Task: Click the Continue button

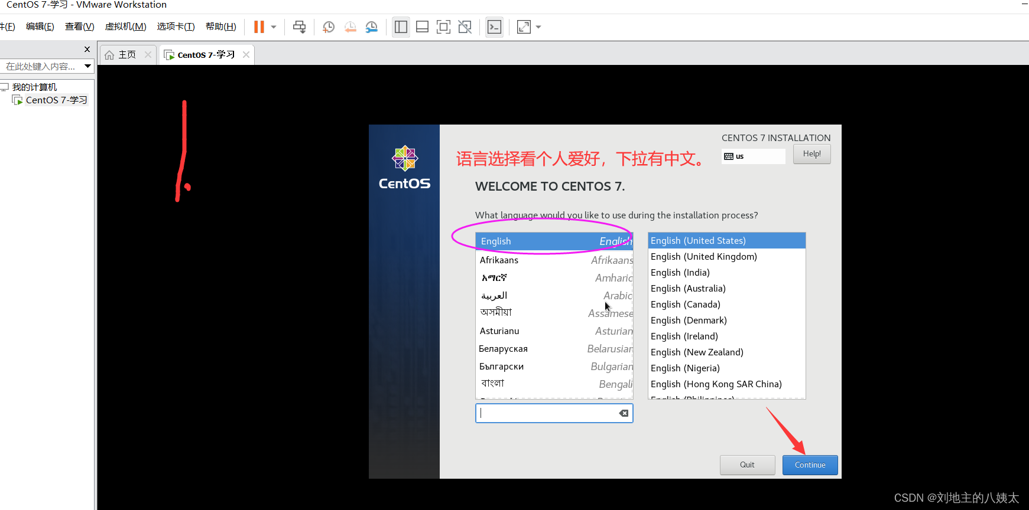Action: (x=810, y=465)
